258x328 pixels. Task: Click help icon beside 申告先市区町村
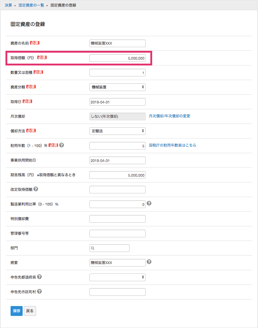pos(39,291)
